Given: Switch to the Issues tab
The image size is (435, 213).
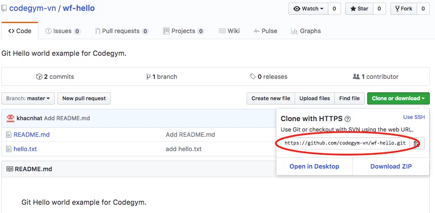Looking at the screenshot, I should tap(63, 31).
